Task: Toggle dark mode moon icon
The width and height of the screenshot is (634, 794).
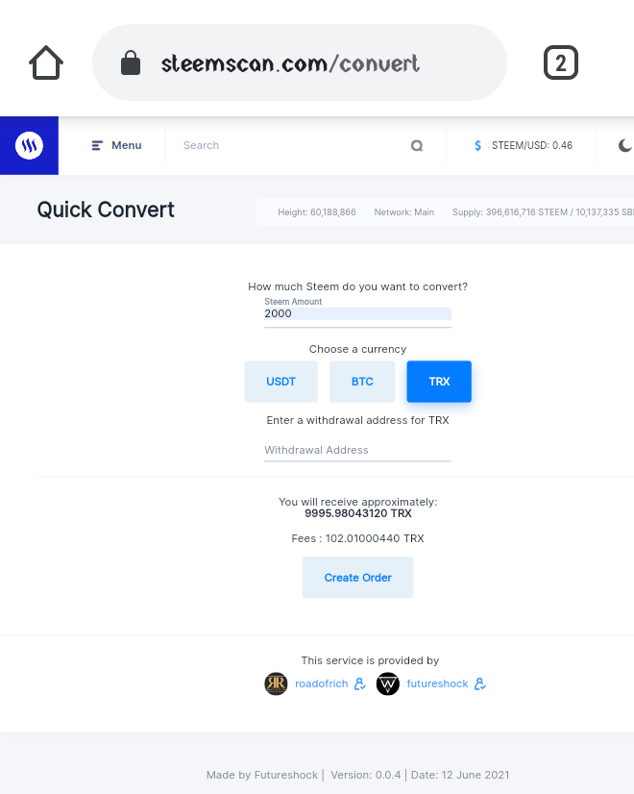Action: (625, 146)
